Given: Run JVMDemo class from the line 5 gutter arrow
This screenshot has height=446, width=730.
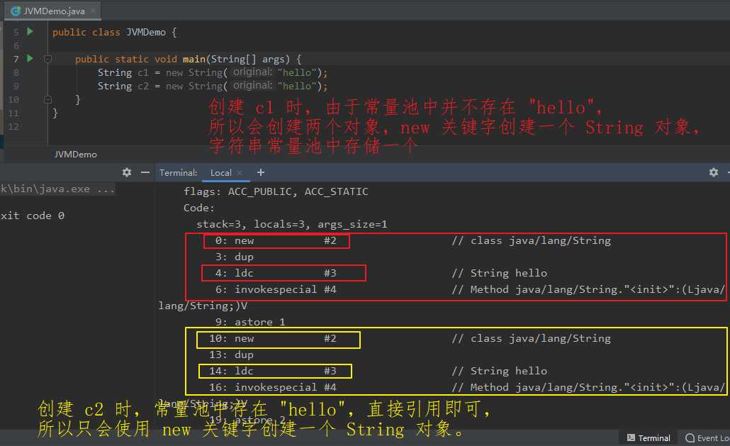Looking at the screenshot, I should click(30, 32).
